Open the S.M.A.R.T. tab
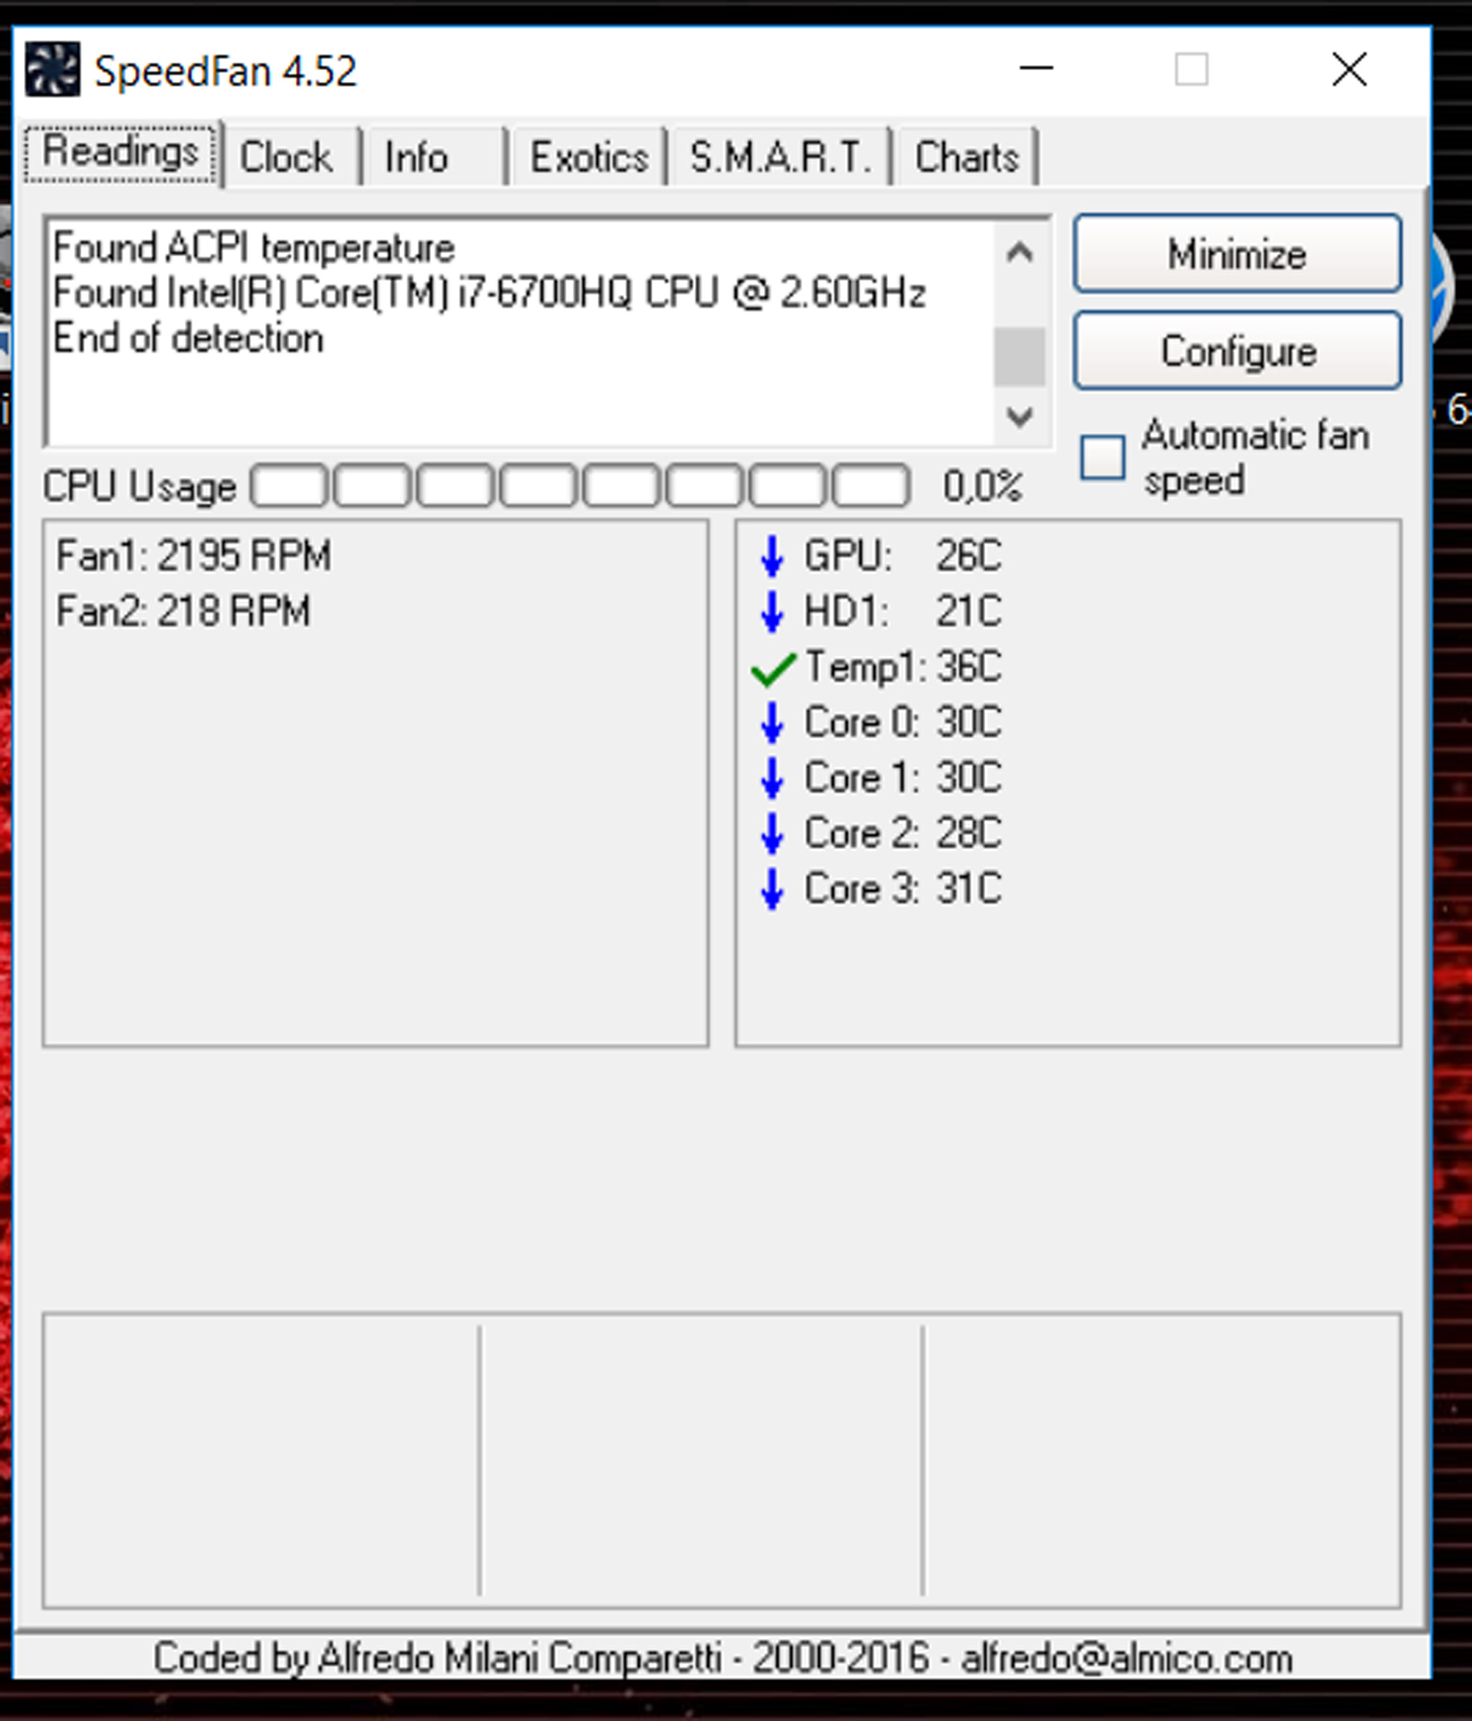The height and width of the screenshot is (1721, 1472). [780, 157]
